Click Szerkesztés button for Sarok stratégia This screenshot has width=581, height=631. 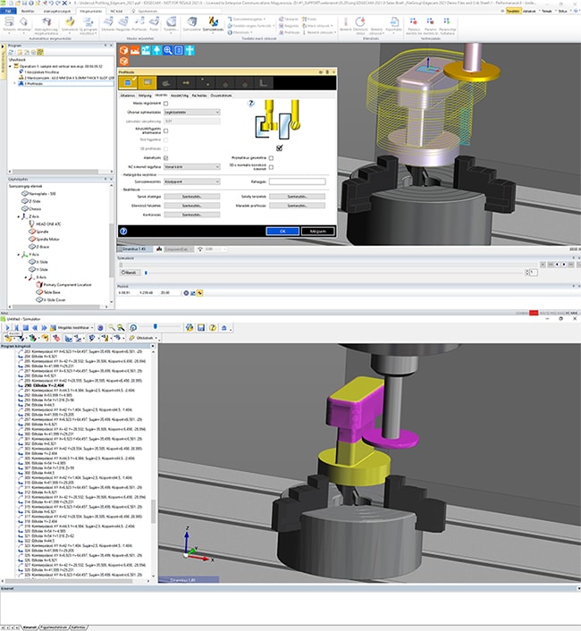[192, 197]
